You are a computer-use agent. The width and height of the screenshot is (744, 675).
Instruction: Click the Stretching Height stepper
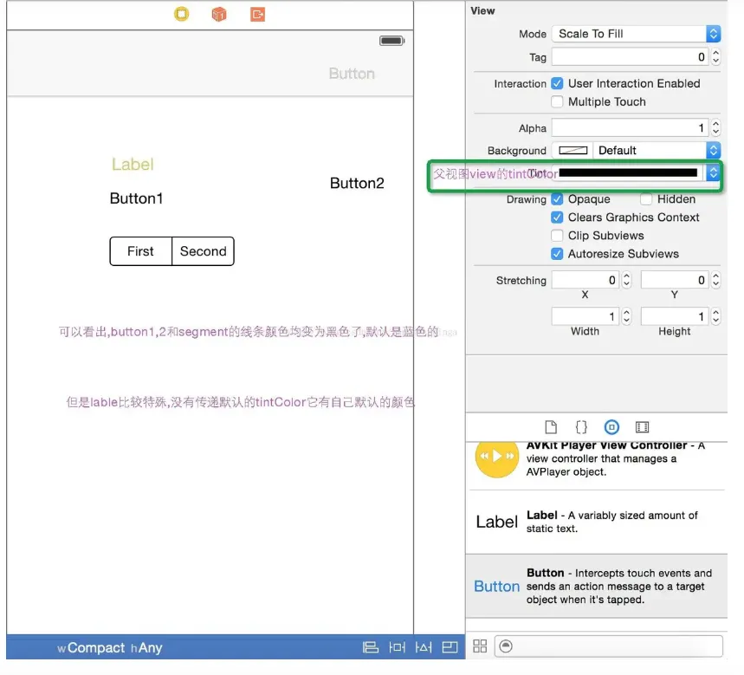(x=715, y=316)
